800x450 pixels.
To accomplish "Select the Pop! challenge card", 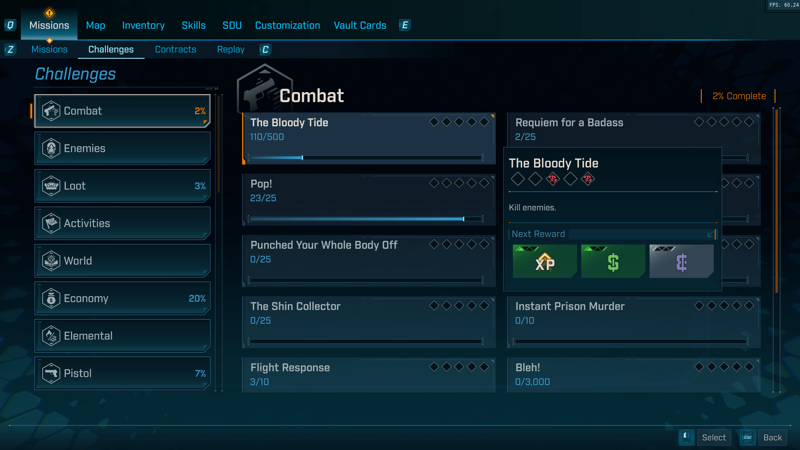I will 369,200.
